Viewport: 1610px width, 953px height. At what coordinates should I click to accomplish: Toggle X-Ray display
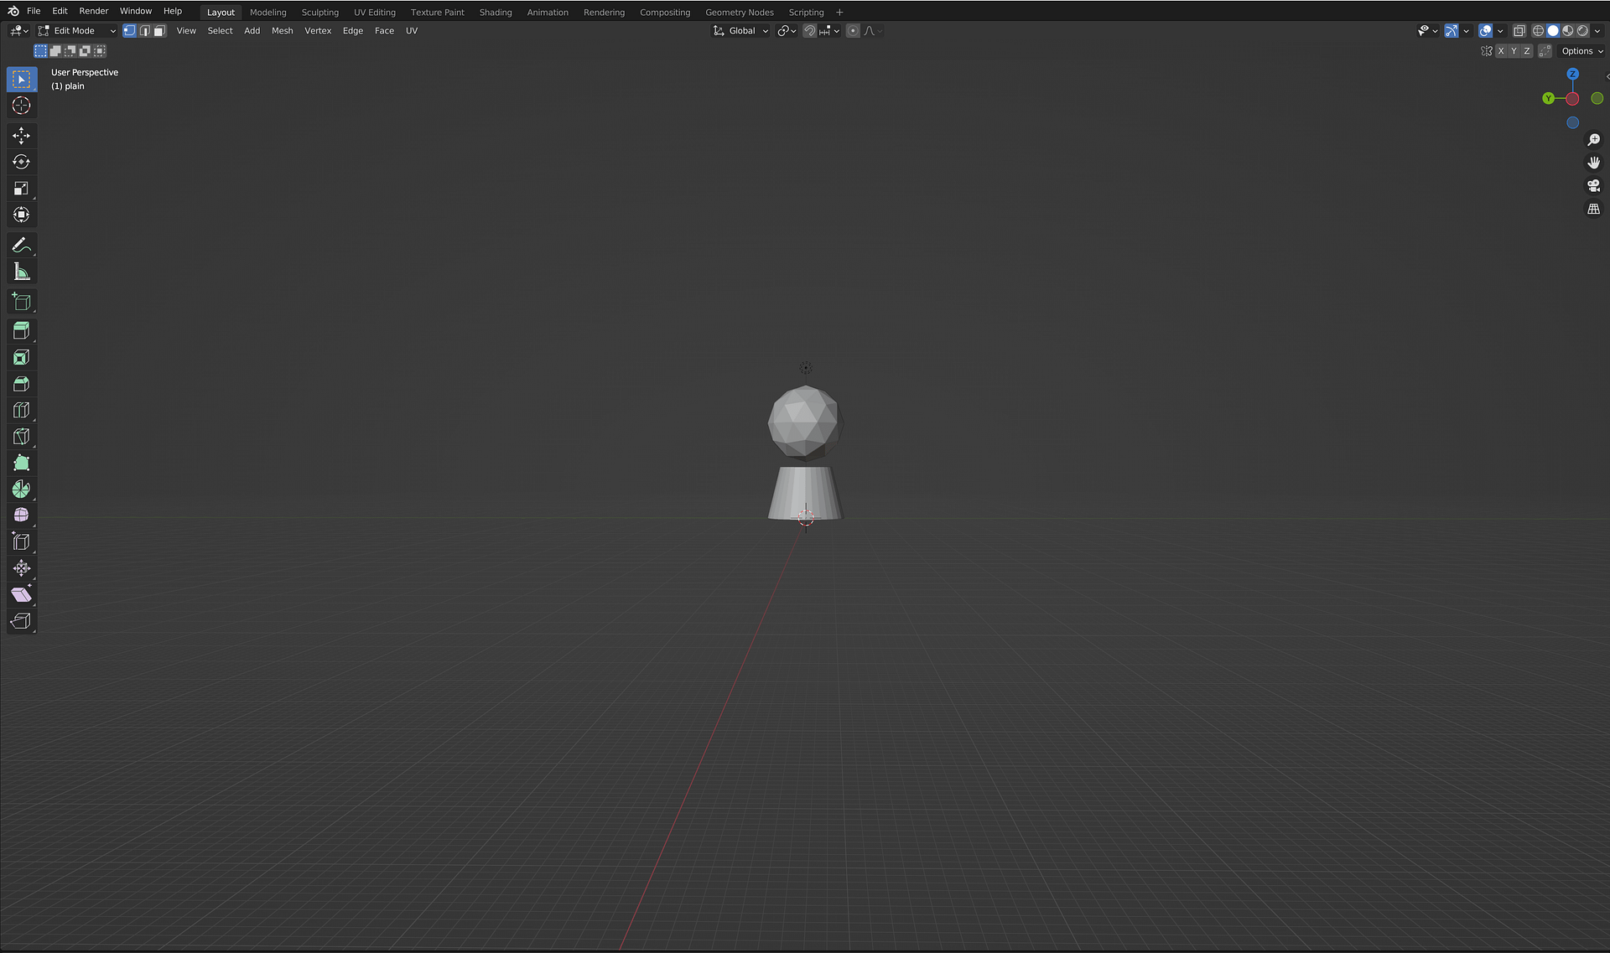[x=1519, y=31]
